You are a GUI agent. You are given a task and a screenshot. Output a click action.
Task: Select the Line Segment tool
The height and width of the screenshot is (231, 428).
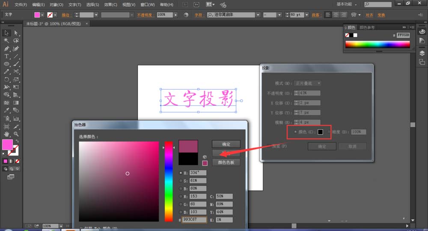click(16, 56)
